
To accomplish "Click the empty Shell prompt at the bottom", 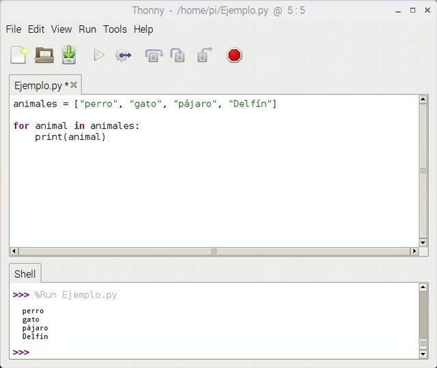I will click(x=21, y=352).
